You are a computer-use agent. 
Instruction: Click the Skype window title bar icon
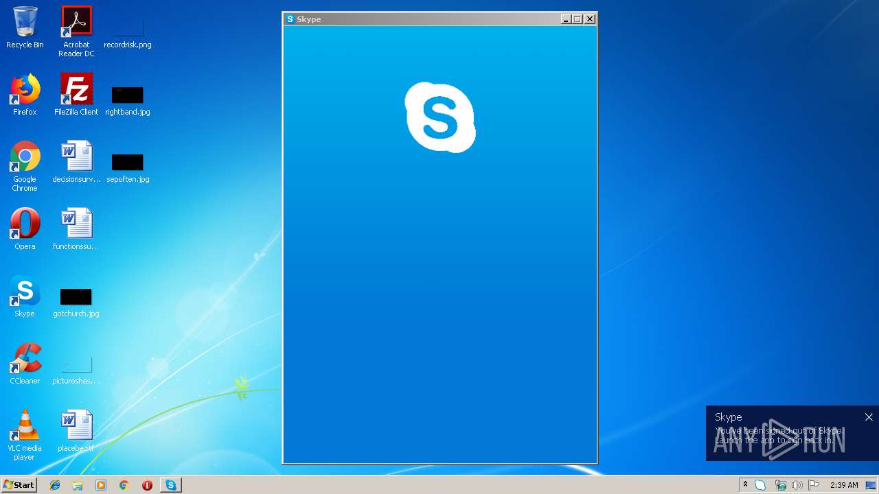(290, 19)
